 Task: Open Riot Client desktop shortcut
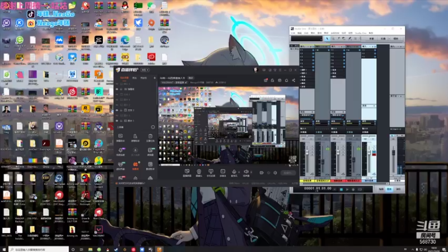99,213
